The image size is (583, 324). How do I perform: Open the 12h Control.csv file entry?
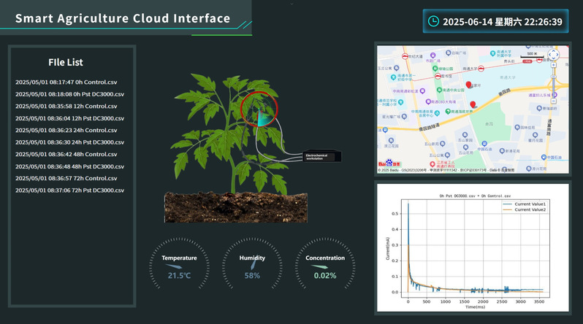pos(66,107)
